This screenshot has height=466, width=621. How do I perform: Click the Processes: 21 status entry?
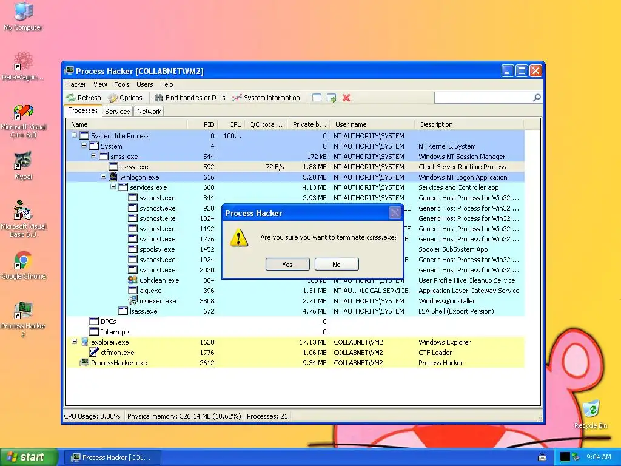pos(267,416)
